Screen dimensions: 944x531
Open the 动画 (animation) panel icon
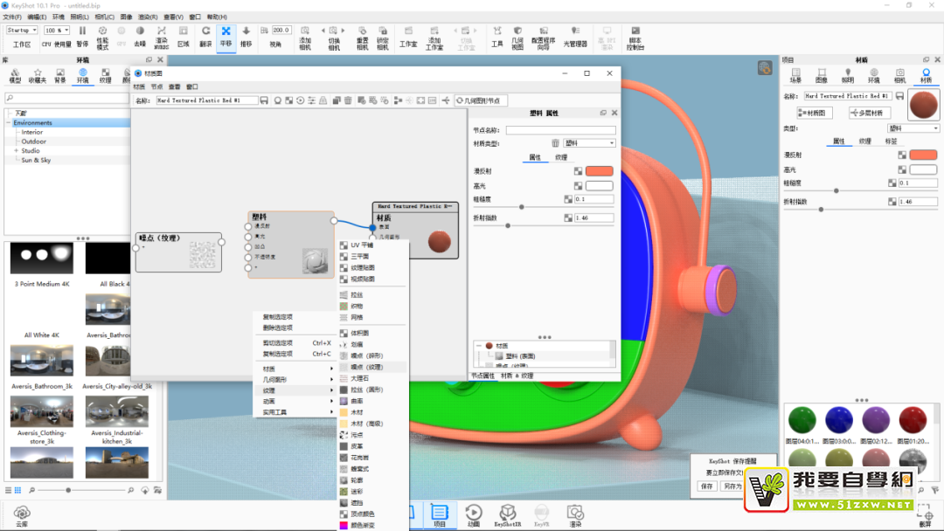[473, 514]
